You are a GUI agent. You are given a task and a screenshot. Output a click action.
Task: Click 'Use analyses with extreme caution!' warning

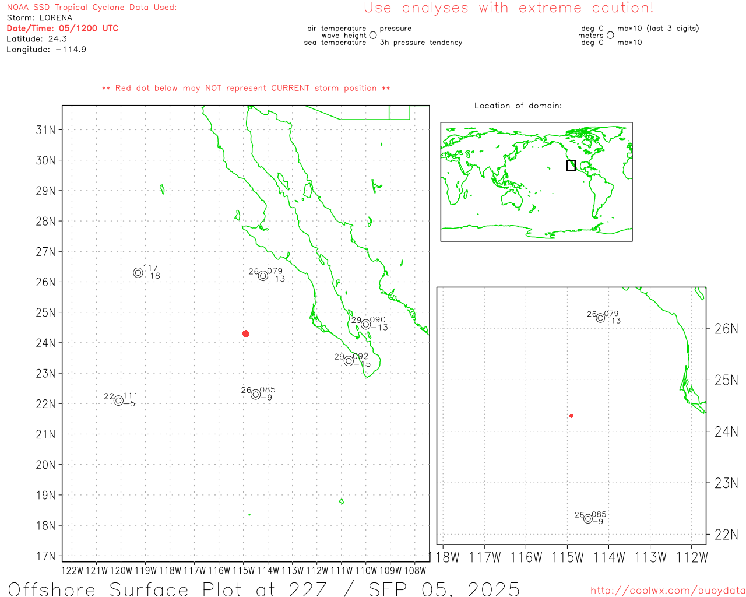click(x=509, y=8)
